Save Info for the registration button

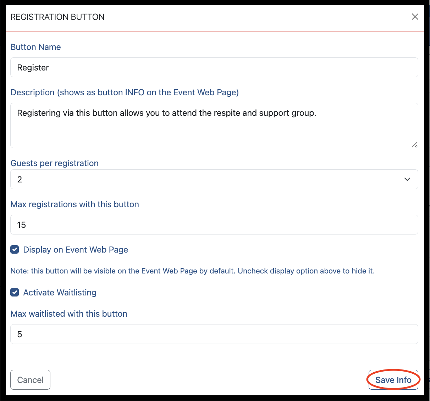click(393, 380)
